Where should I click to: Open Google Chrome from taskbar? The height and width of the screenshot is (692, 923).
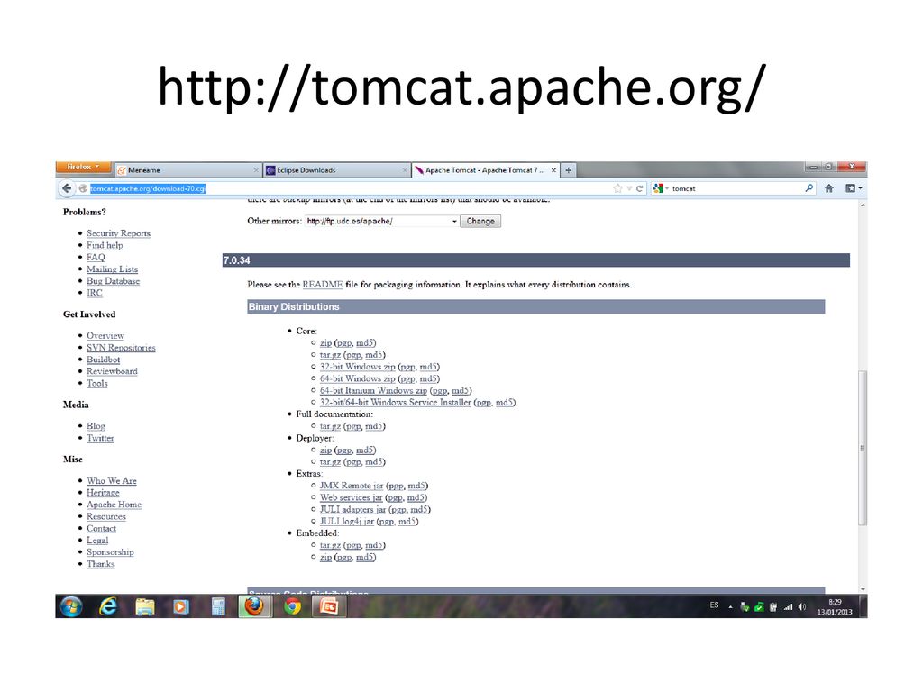[x=292, y=606]
